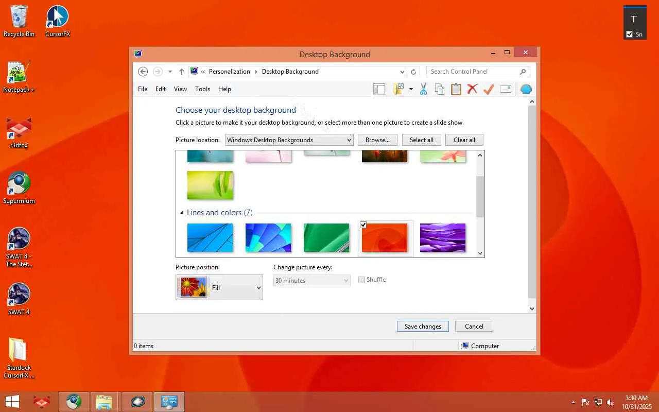
Task: Uncheck the selected orange wallpaper checkbox
Action: pyautogui.click(x=363, y=225)
